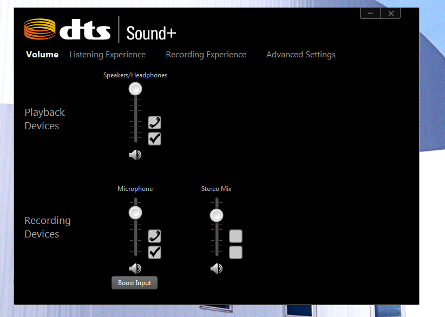This screenshot has width=445, height=317.
Task: Toggle Speakers/Headphones default device checkmark checkbox
Action: (154, 138)
